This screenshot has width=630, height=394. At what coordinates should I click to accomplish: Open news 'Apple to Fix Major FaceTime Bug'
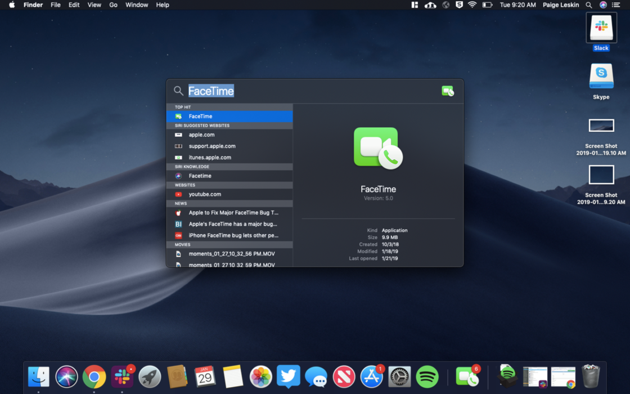229,213
